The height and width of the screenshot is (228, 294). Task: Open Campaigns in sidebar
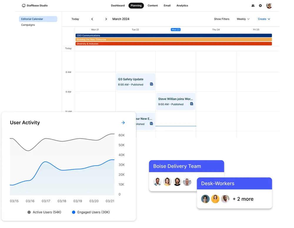click(28, 25)
